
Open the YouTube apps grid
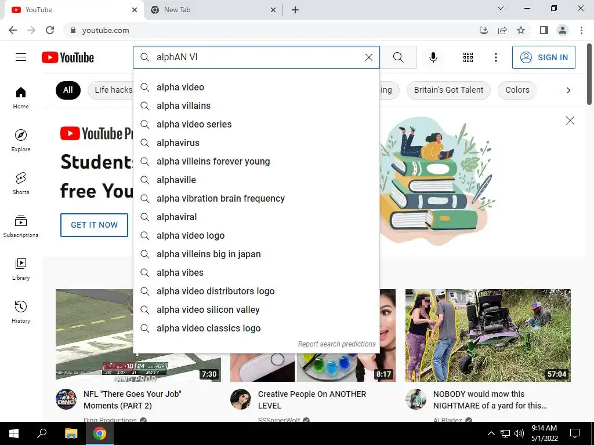point(468,57)
